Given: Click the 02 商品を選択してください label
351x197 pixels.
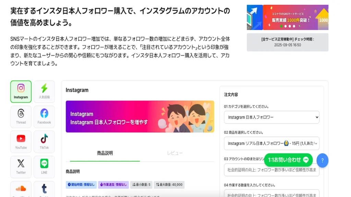Looking at the screenshot, I should 244,132.
